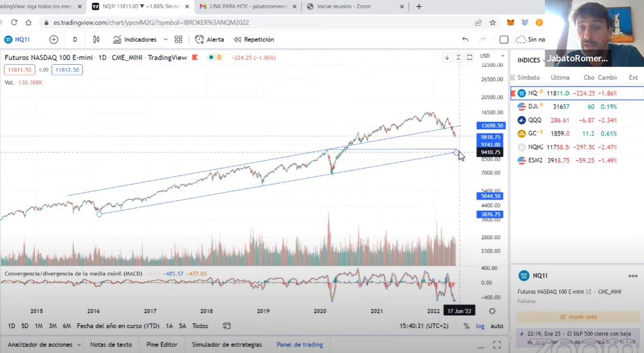Switch to the Pine Editor tab
The image size is (644, 353).
click(162, 345)
